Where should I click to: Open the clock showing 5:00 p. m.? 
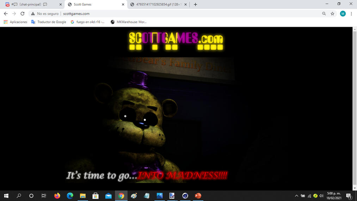(x=334, y=196)
